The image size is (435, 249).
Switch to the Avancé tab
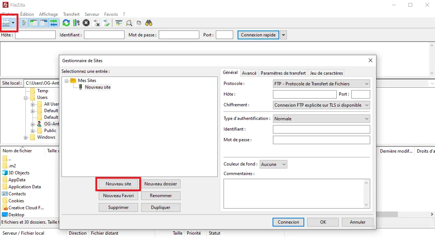[x=249, y=73]
